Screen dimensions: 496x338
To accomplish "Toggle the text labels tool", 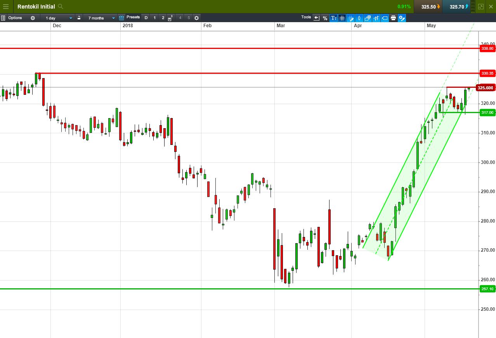I will click(x=334, y=18).
